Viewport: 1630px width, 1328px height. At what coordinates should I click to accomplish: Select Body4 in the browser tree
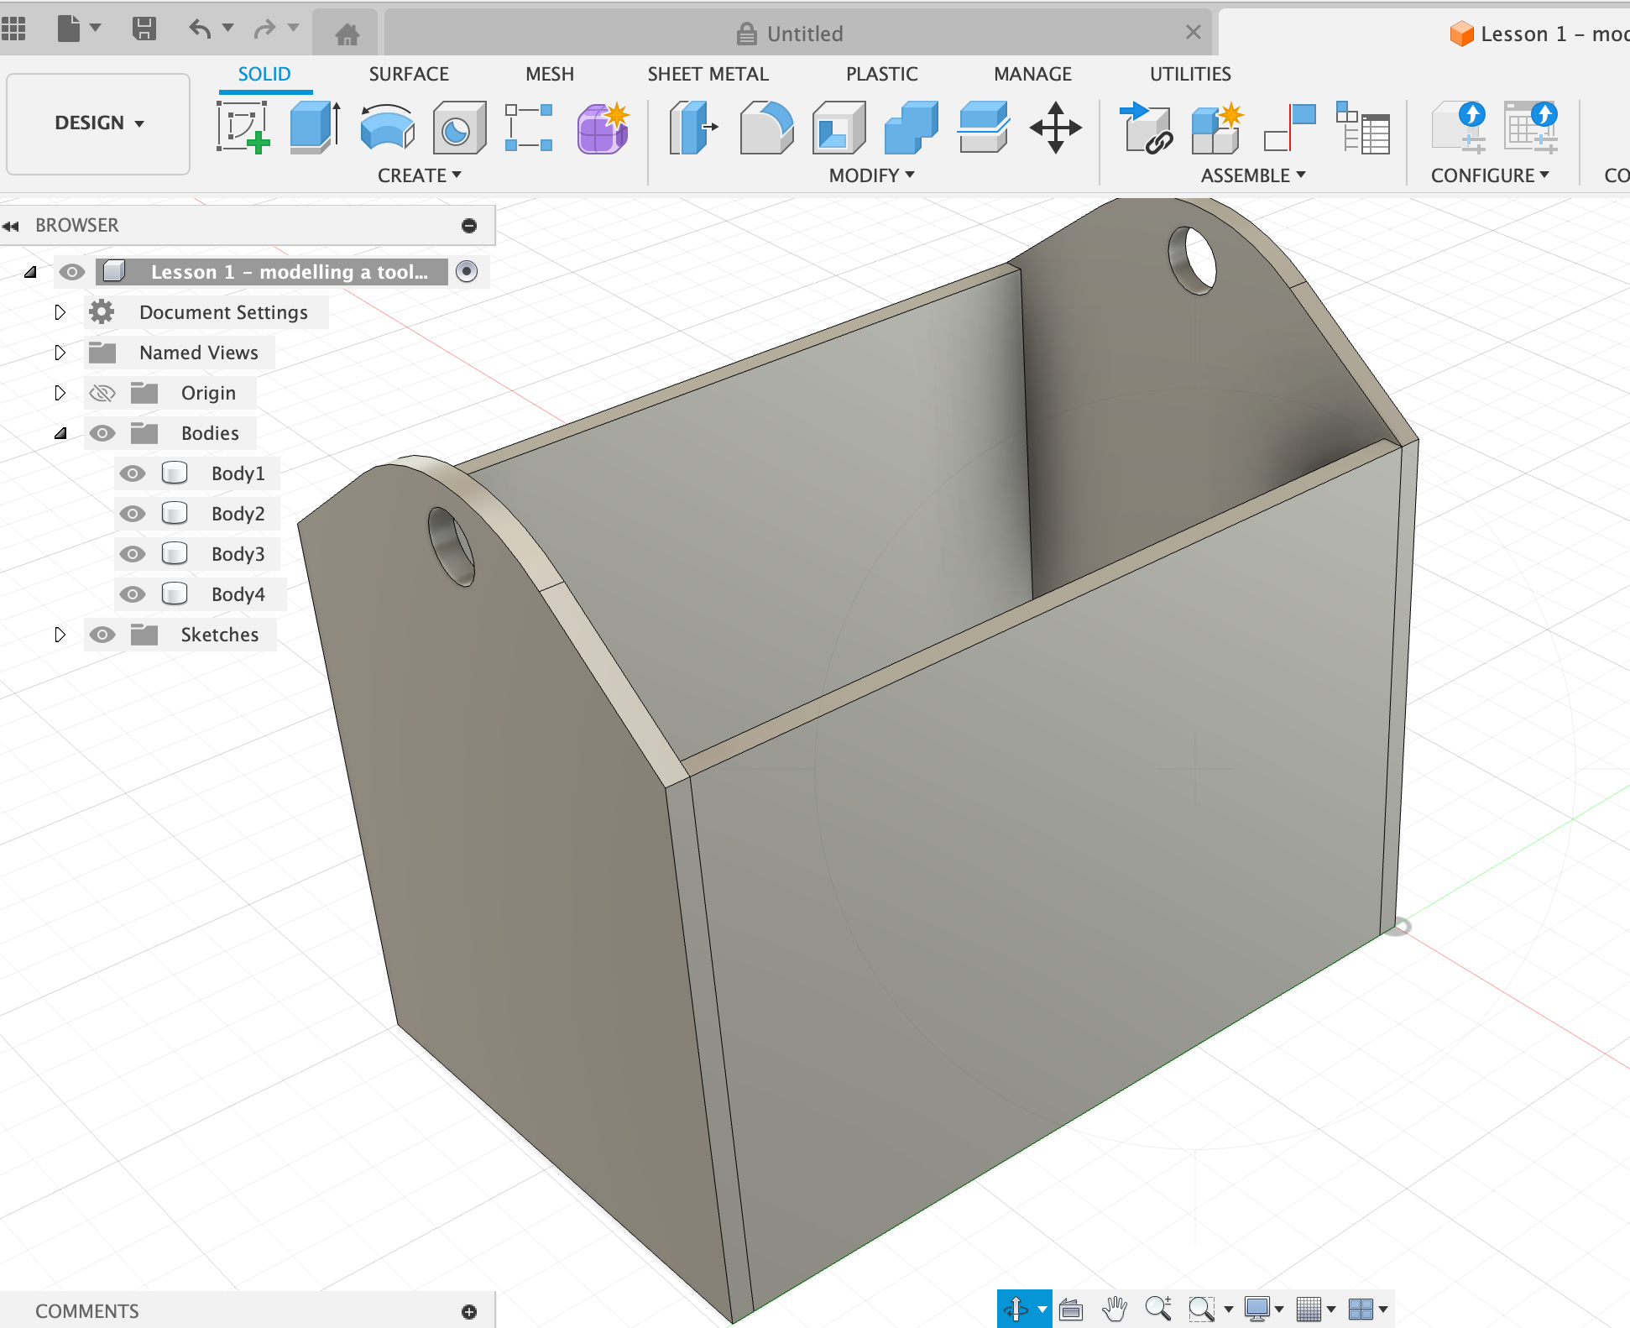point(238,594)
